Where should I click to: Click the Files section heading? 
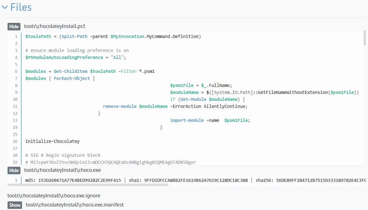pos(21,7)
